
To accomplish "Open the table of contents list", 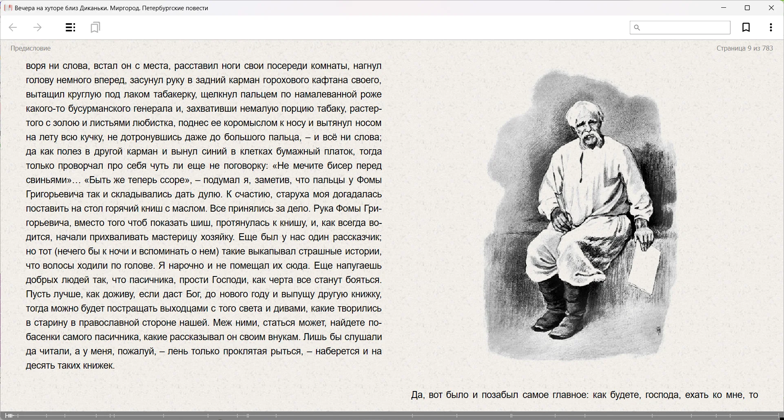I will pyautogui.click(x=71, y=28).
